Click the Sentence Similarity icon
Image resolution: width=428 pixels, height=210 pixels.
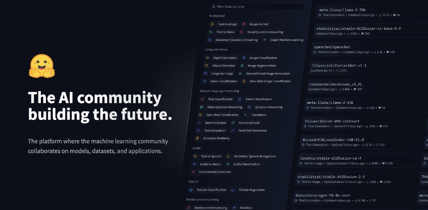click(x=197, y=139)
